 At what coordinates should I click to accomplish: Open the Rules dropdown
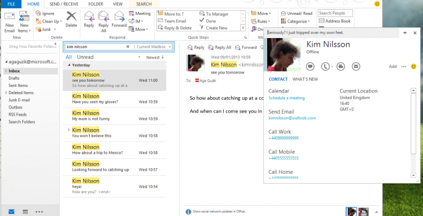(x=261, y=21)
